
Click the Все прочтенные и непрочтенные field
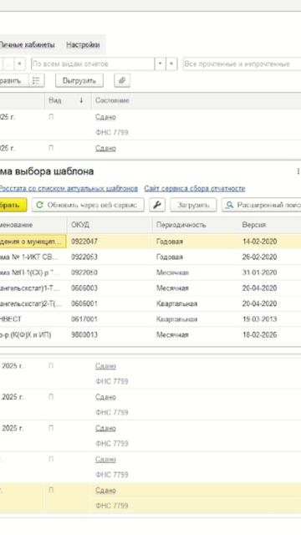(242, 64)
